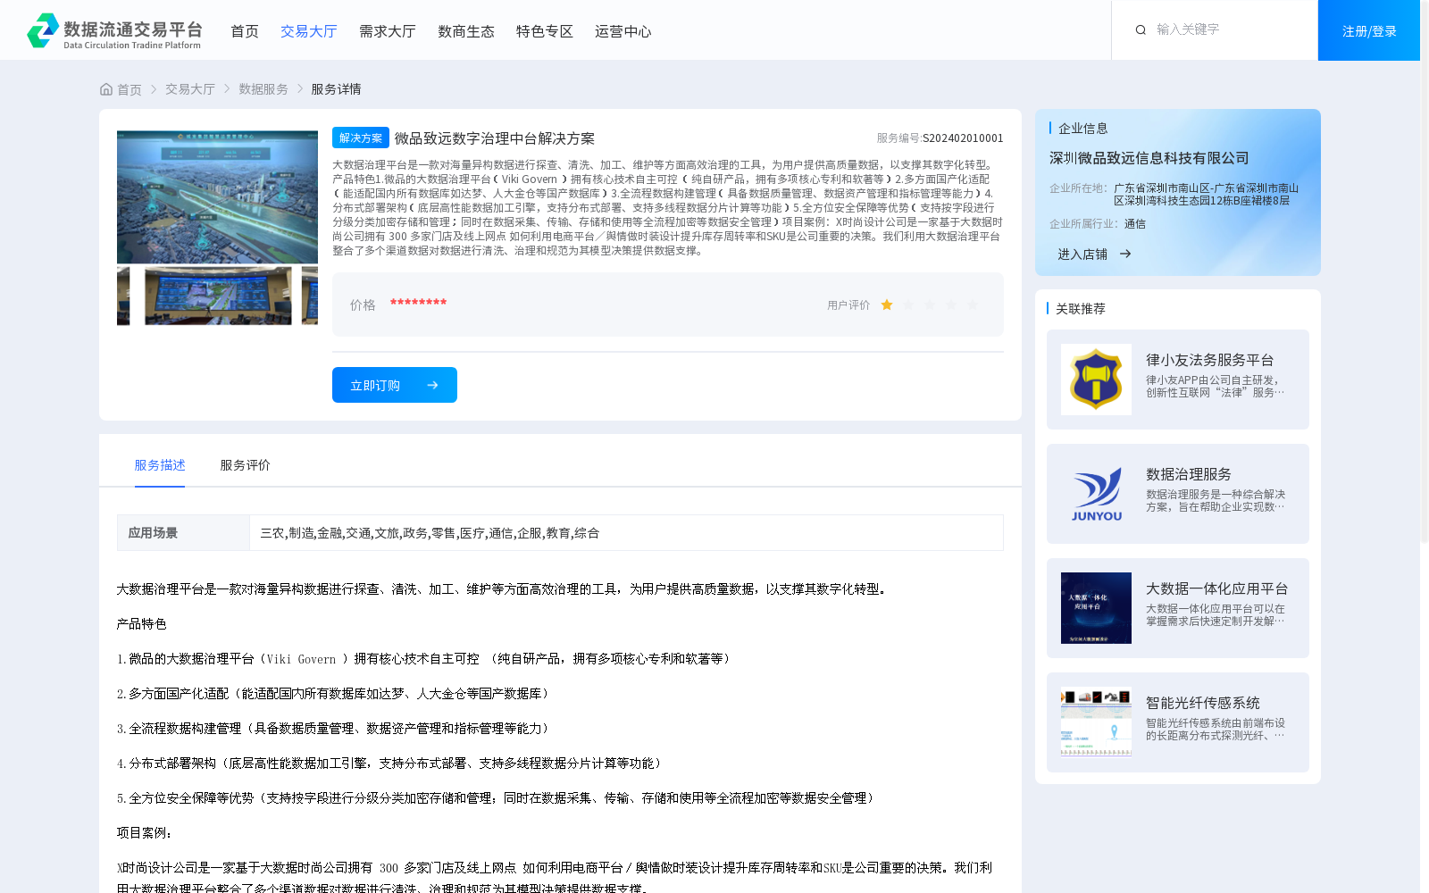Click the 产品特色 heading text
Screen dimensions: 1429x893
141,624
